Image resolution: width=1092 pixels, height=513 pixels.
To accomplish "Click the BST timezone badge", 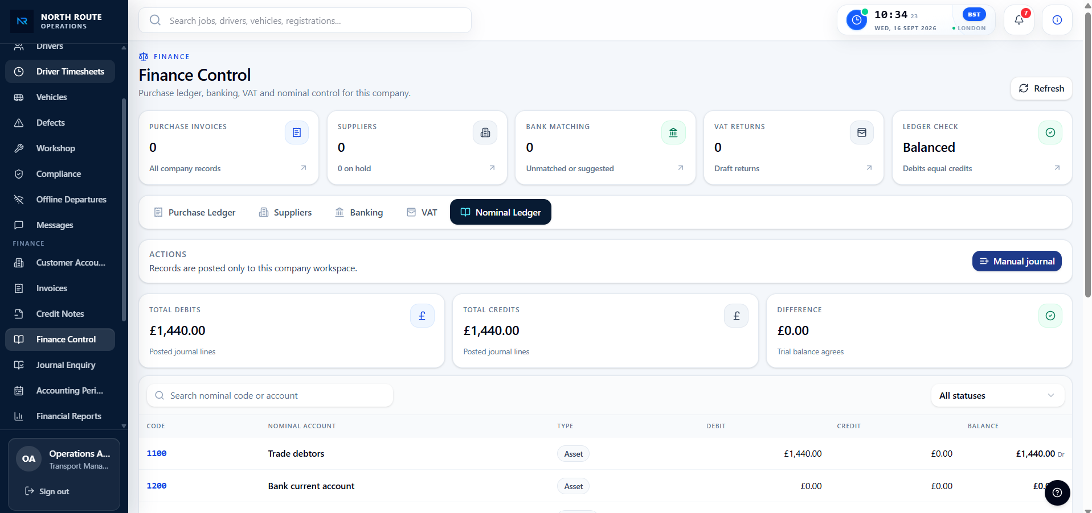I will click(974, 14).
